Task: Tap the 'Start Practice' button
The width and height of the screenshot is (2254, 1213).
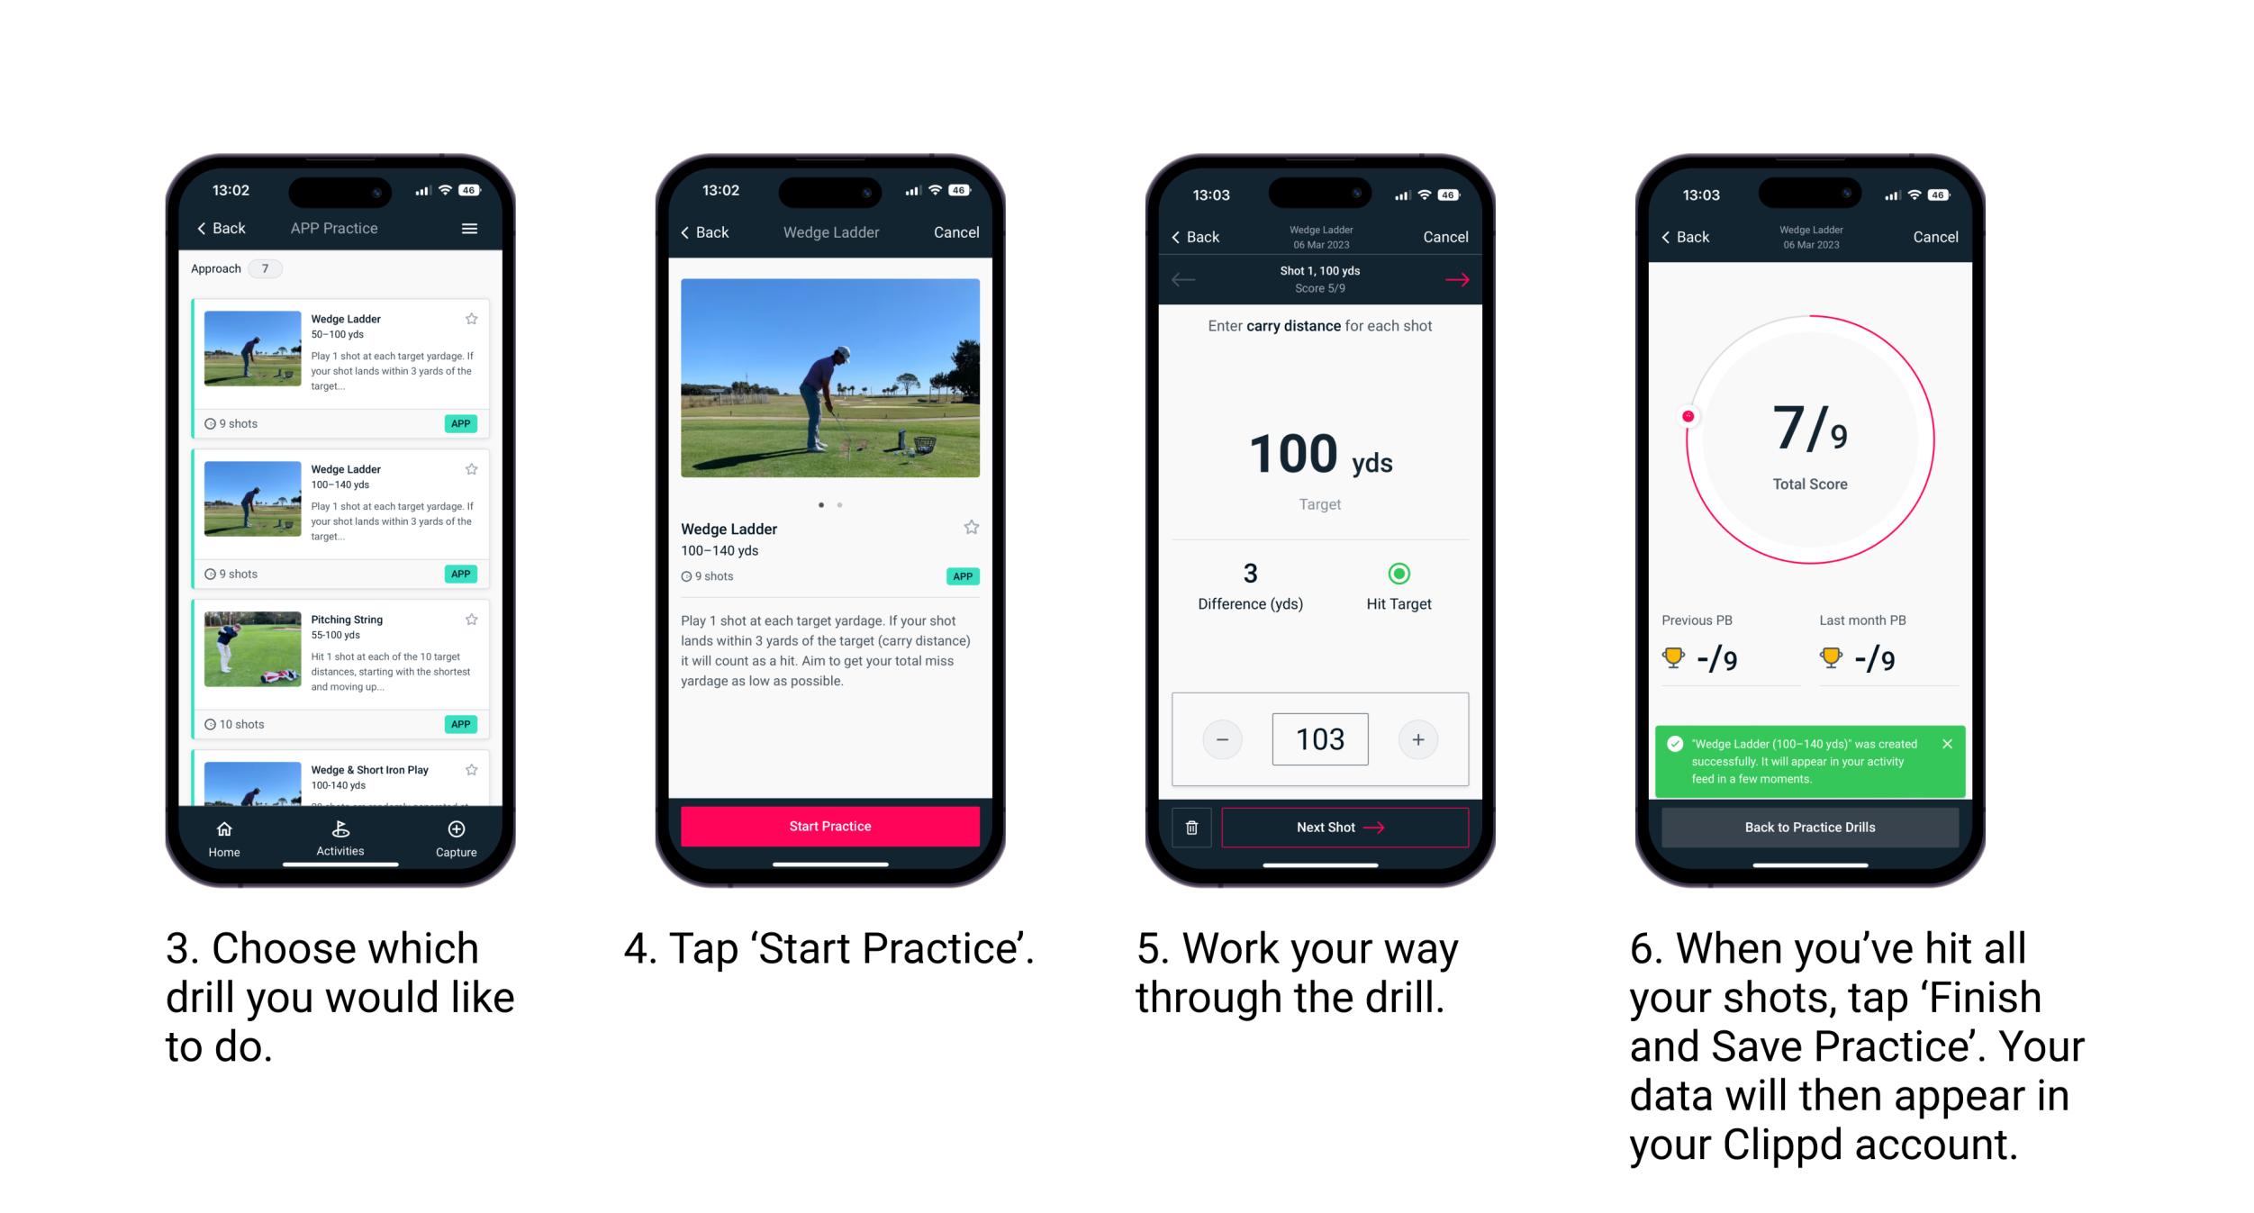Action: [832, 826]
